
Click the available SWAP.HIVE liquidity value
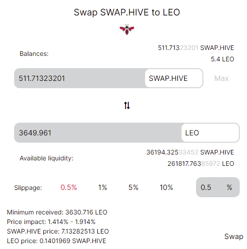click(190, 152)
